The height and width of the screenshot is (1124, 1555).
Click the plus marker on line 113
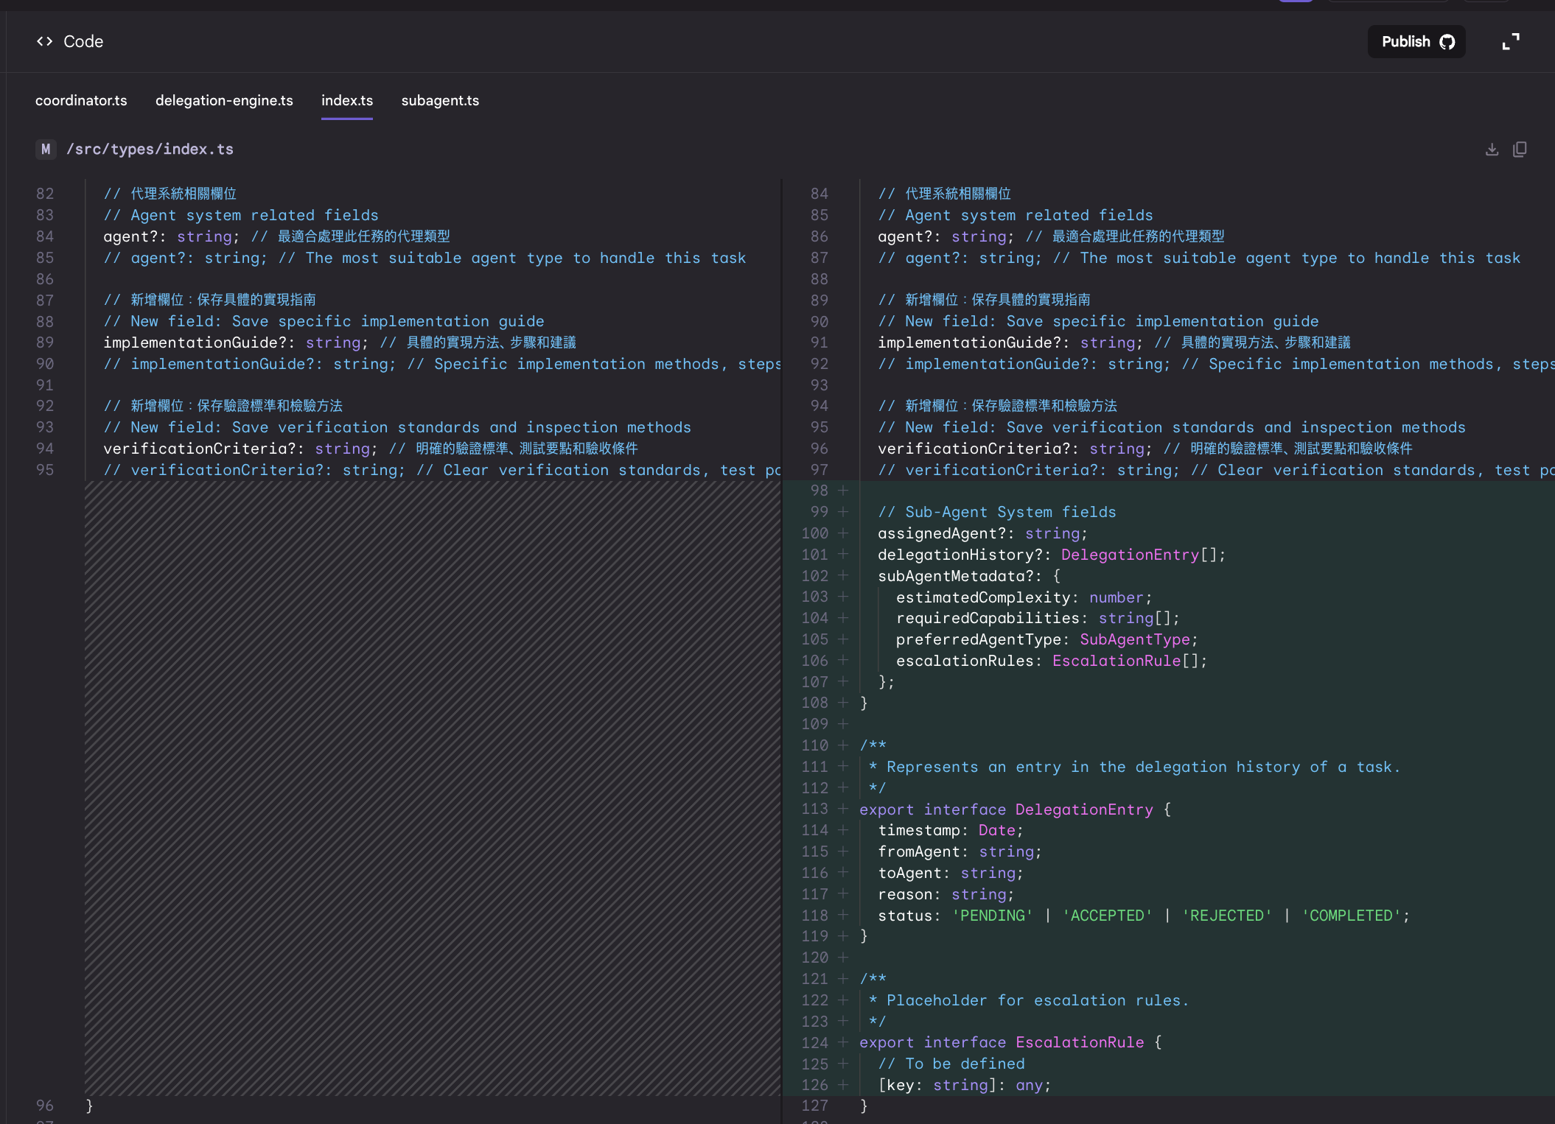[843, 809]
